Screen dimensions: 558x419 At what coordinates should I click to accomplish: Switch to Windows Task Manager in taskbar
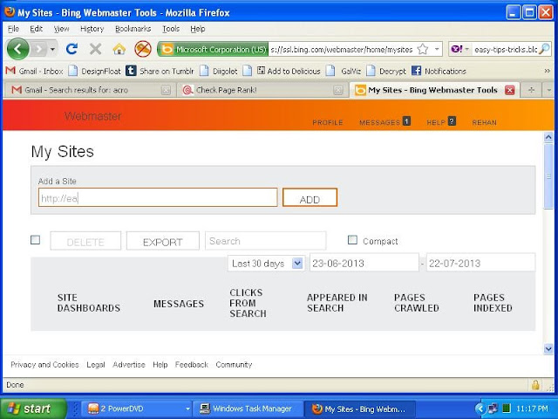[x=246, y=409]
